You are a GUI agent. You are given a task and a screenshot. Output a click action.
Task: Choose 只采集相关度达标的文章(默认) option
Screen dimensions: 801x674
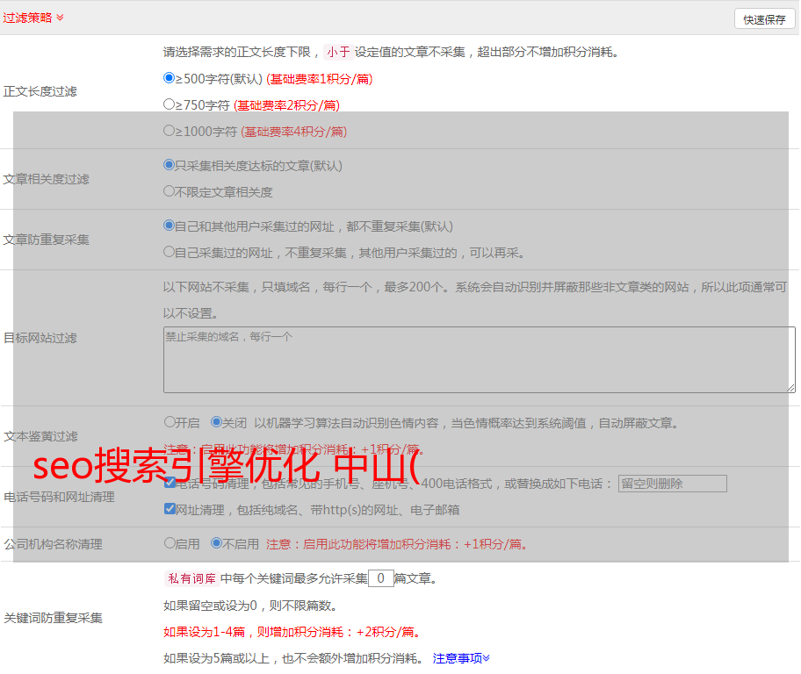(x=170, y=165)
